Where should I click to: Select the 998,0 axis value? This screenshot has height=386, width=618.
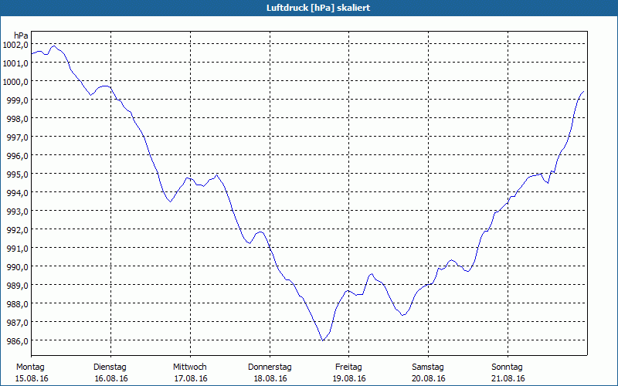17,119
